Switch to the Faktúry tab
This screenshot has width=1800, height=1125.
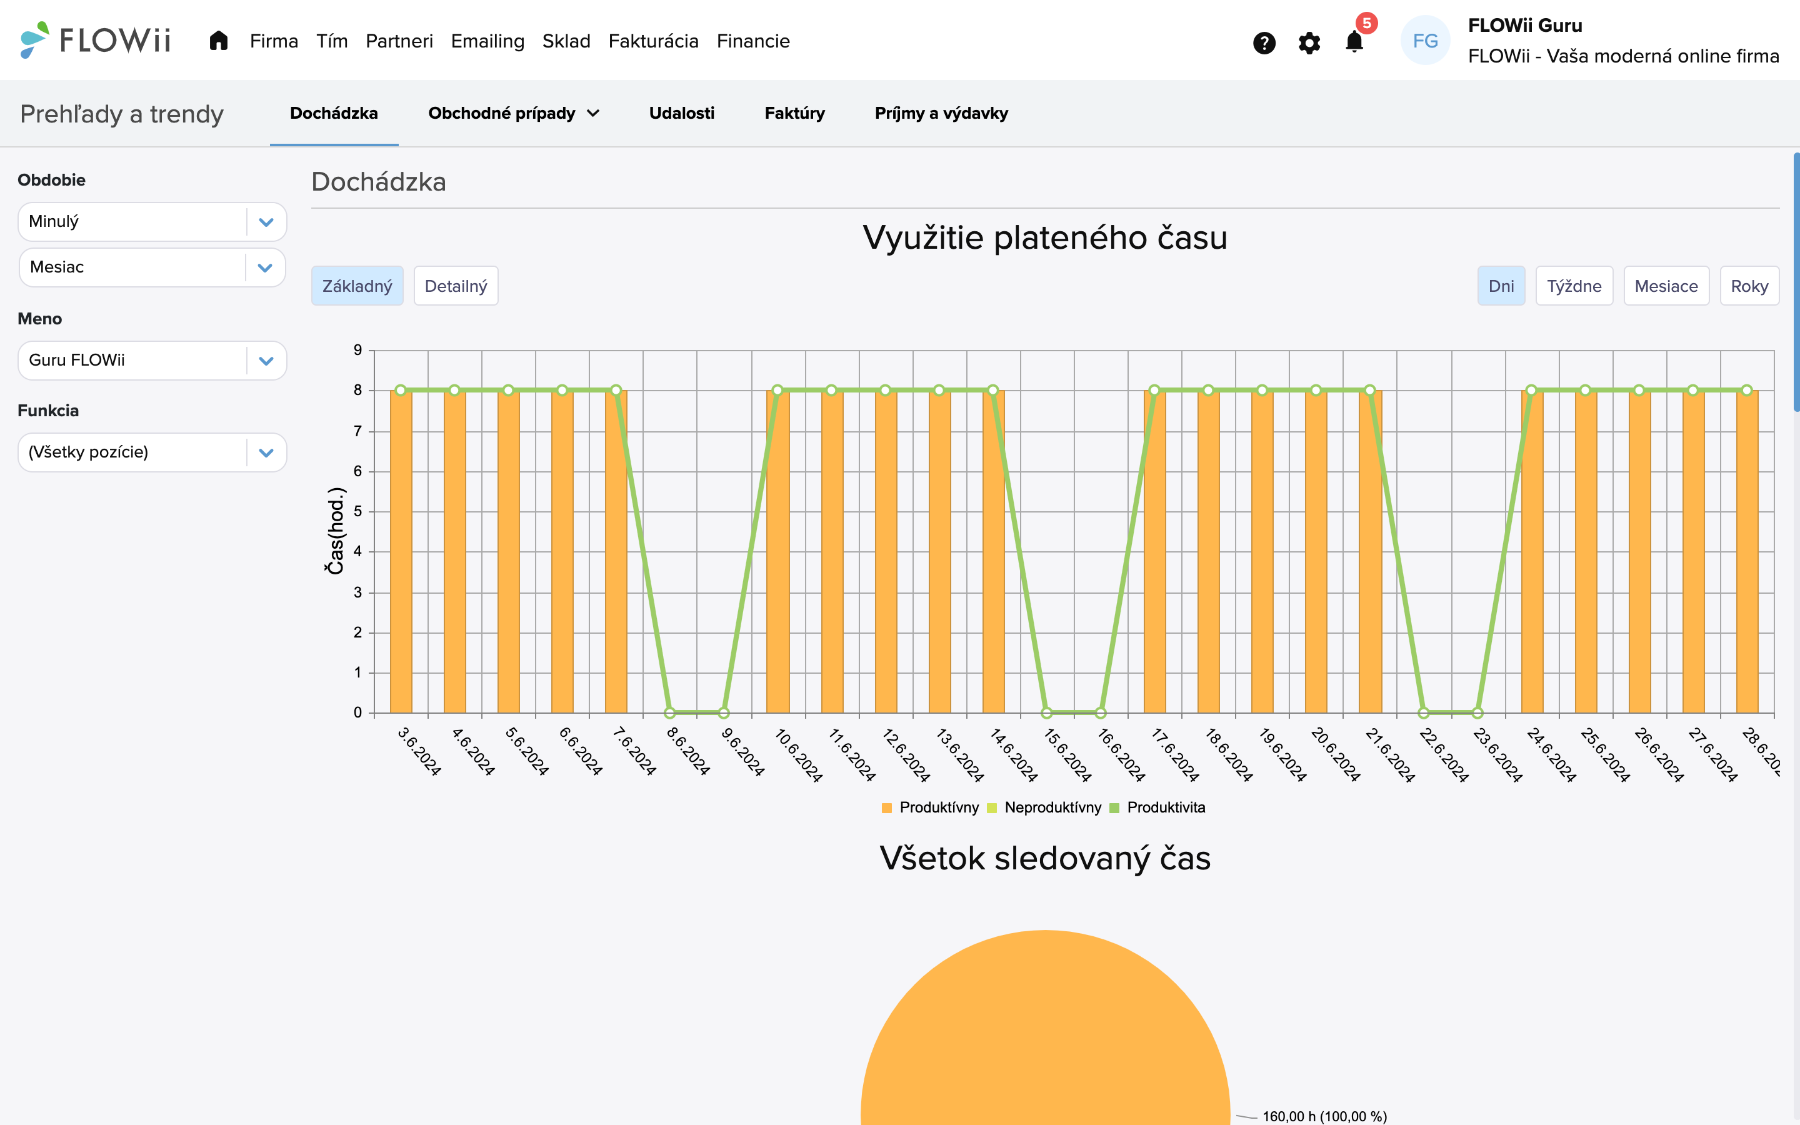pos(794,113)
